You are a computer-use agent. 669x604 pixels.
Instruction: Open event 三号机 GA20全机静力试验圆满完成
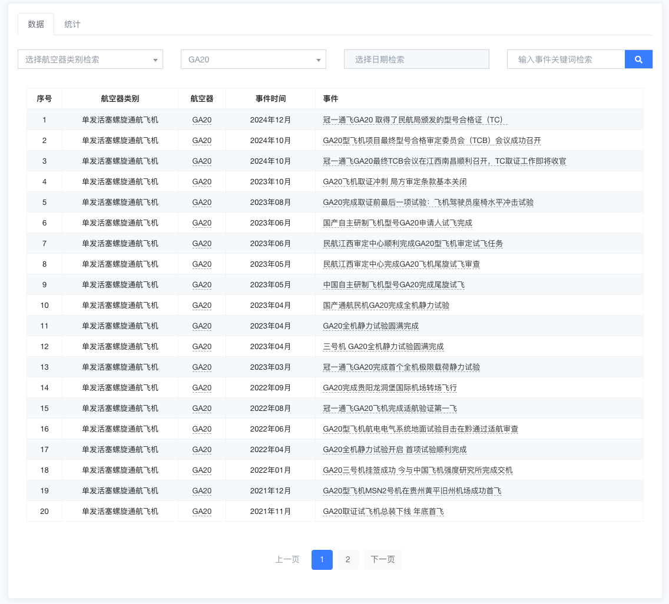tap(383, 346)
